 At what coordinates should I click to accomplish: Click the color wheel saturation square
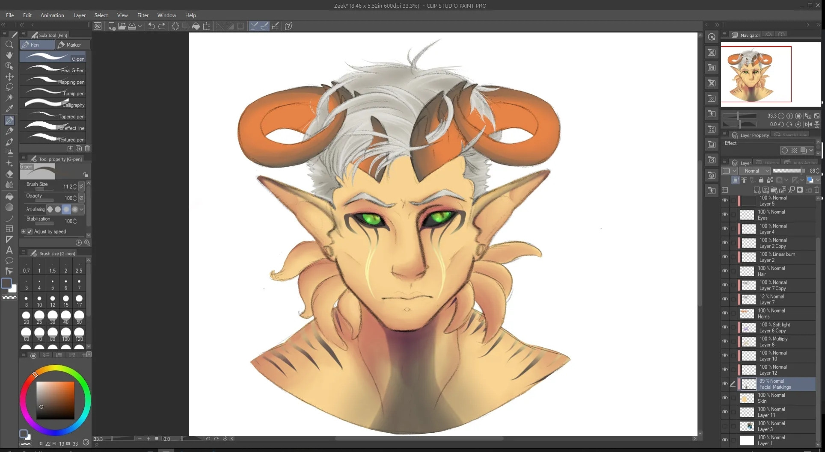55,400
